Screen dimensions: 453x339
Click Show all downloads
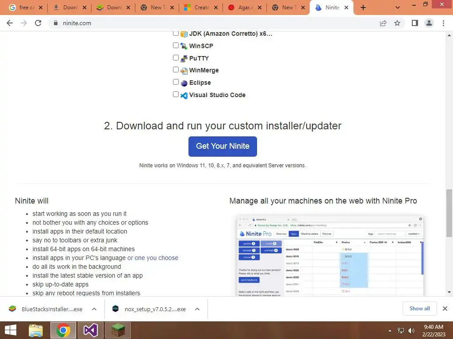[419, 309]
